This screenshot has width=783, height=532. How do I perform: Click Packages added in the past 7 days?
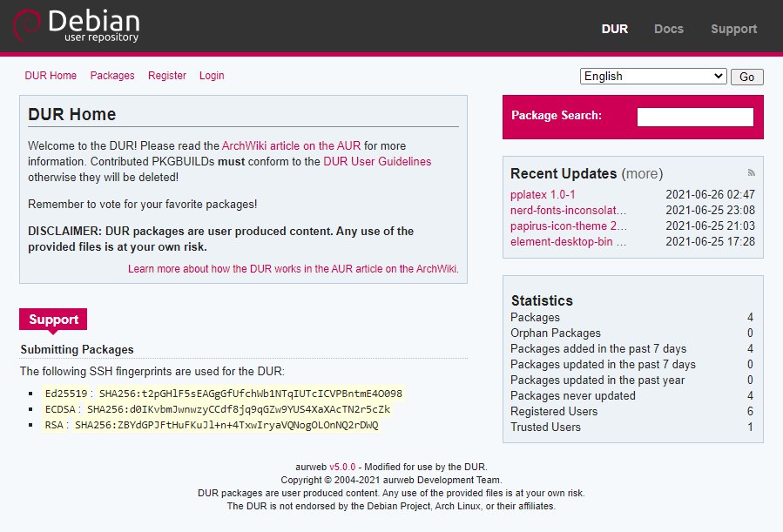[631, 349]
